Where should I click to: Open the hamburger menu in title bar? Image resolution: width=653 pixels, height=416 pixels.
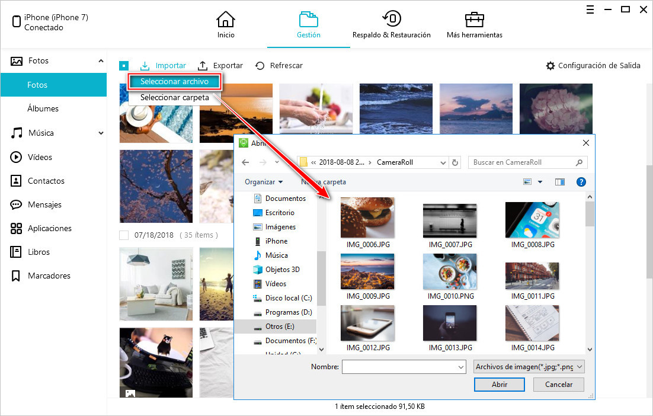[x=590, y=9]
